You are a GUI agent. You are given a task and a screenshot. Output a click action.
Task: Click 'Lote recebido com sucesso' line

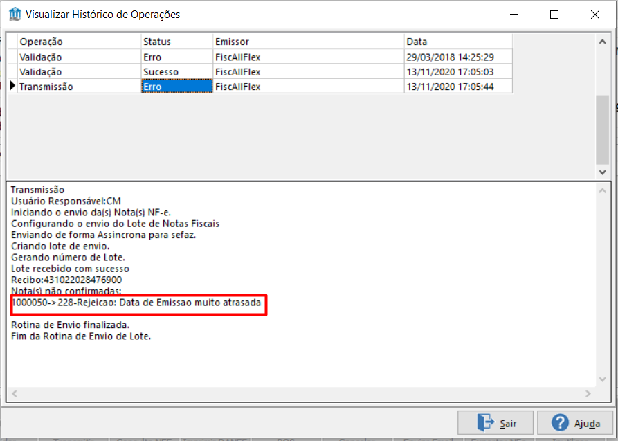(x=70, y=269)
